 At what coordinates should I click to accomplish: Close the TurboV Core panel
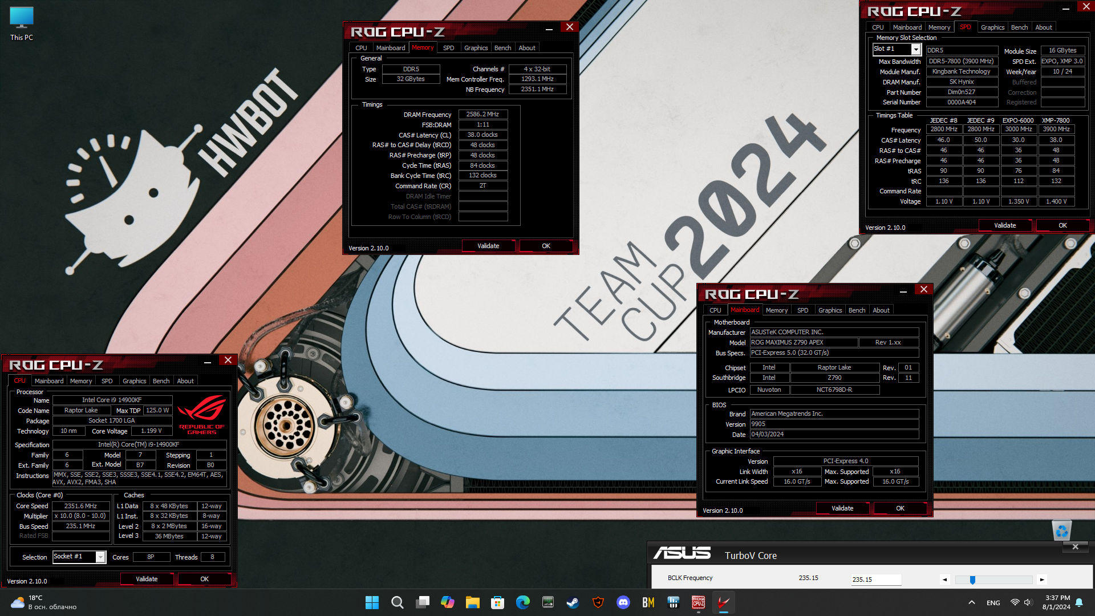pos(1075,547)
